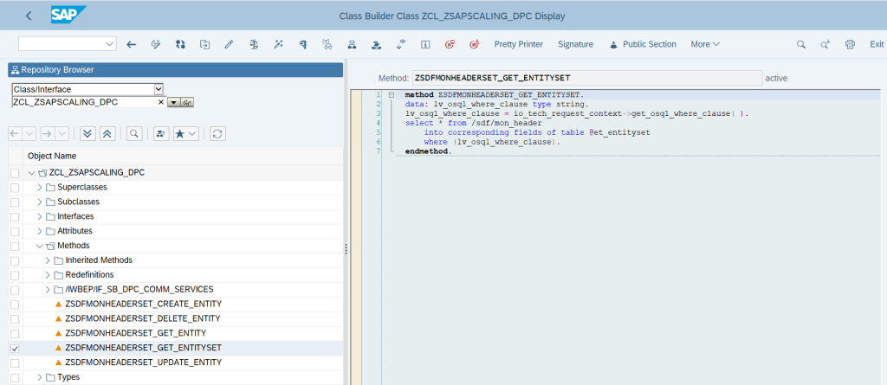The width and height of the screenshot is (887, 385).
Task: Select /IWBEP/IF_SB_DPC_COMM_SERVICES folder
Action: click(139, 290)
